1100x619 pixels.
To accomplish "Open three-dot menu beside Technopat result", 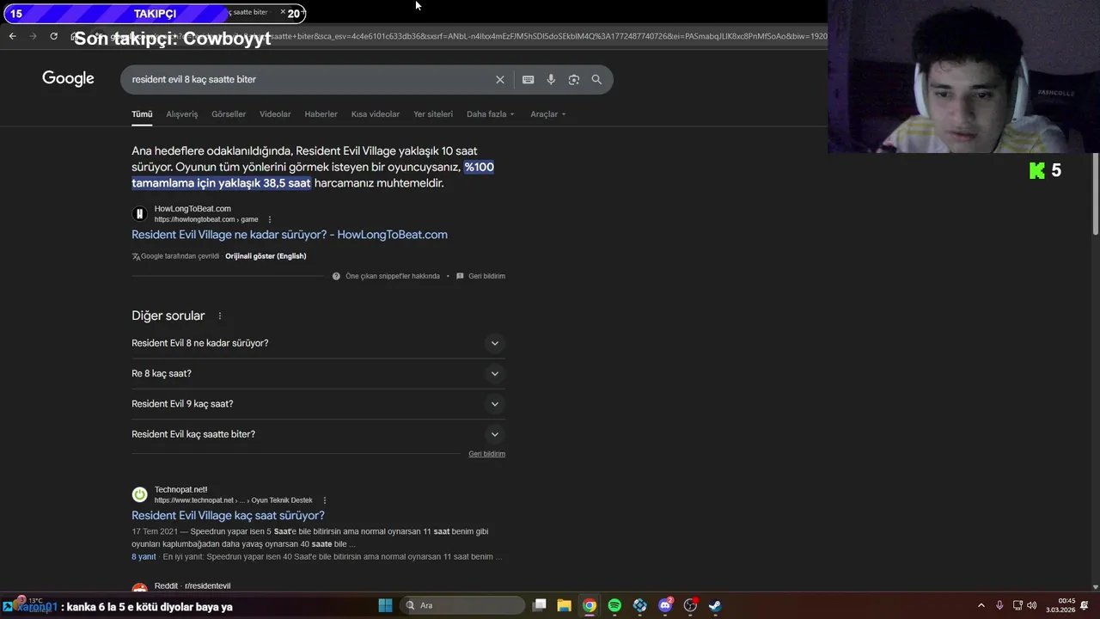I will click(x=324, y=500).
